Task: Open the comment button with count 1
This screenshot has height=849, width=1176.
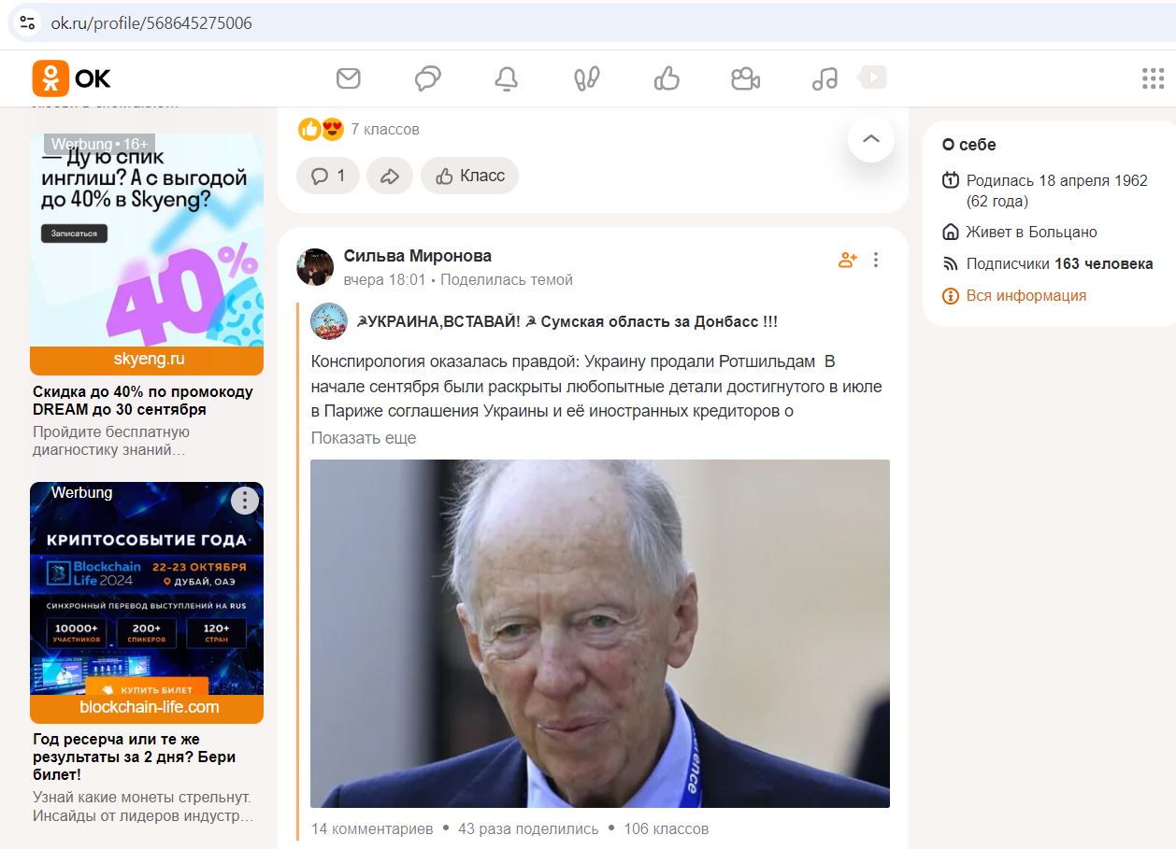Action: click(x=328, y=176)
